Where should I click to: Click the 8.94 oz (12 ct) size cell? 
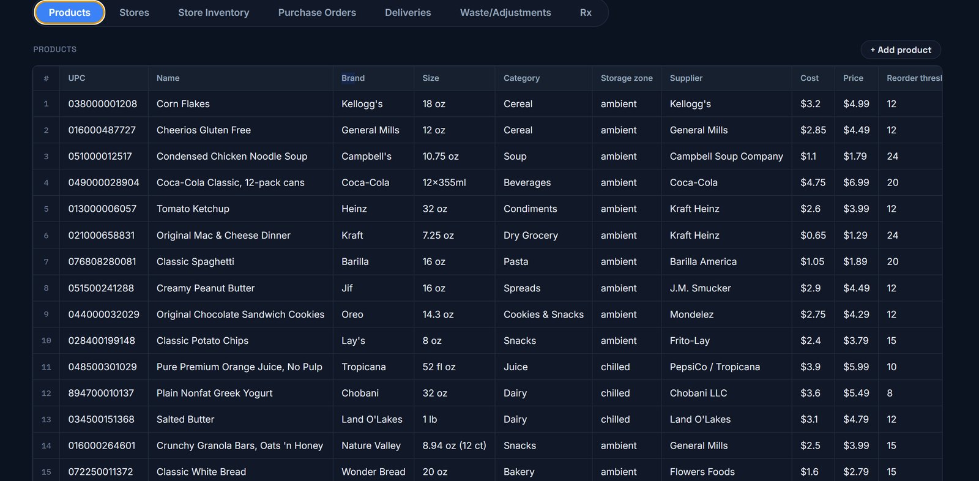455,446
